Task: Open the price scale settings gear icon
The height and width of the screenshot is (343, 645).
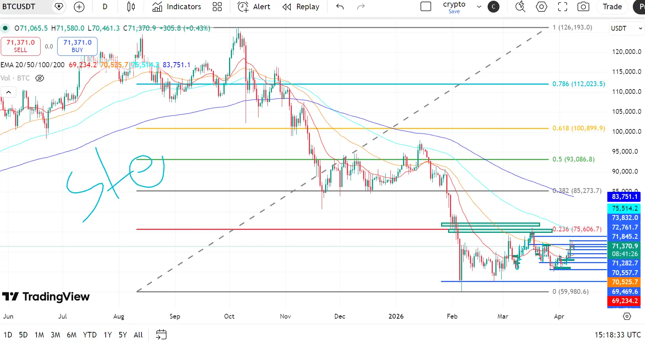Action: [627, 316]
